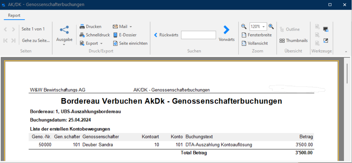Click the top greyed document tool icon
Viewport: 352px width, 163px height.
[x=317, y=27]
